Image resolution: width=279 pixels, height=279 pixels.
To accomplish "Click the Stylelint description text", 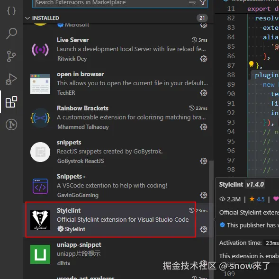I will pos(123,220).
